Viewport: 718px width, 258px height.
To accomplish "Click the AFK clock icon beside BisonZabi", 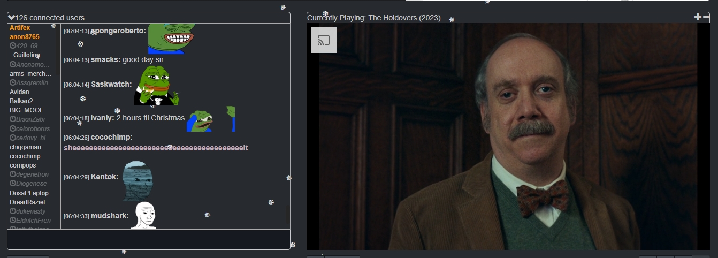I will (13, 119).
